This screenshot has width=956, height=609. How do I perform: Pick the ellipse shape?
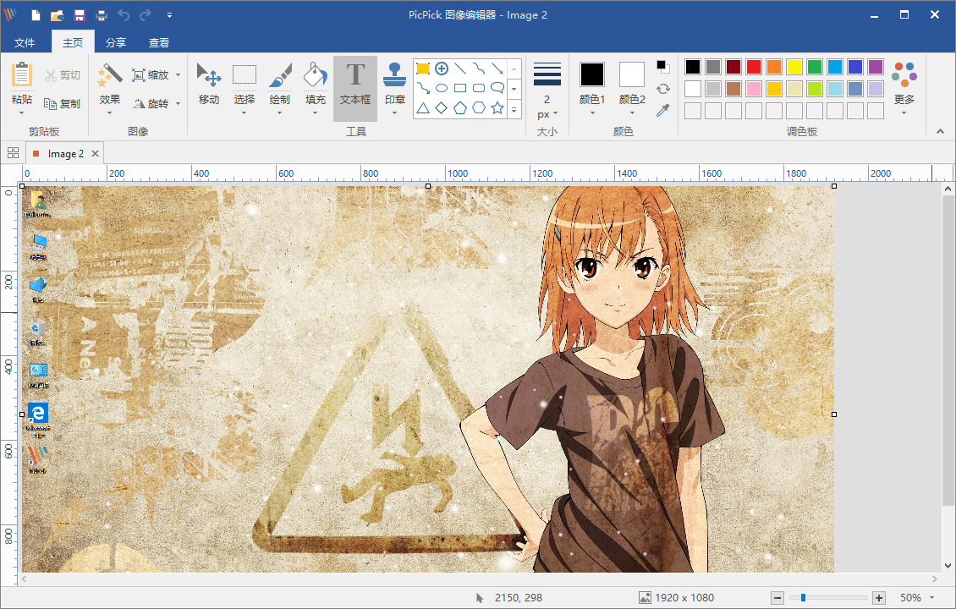click(x=442, y=89)
